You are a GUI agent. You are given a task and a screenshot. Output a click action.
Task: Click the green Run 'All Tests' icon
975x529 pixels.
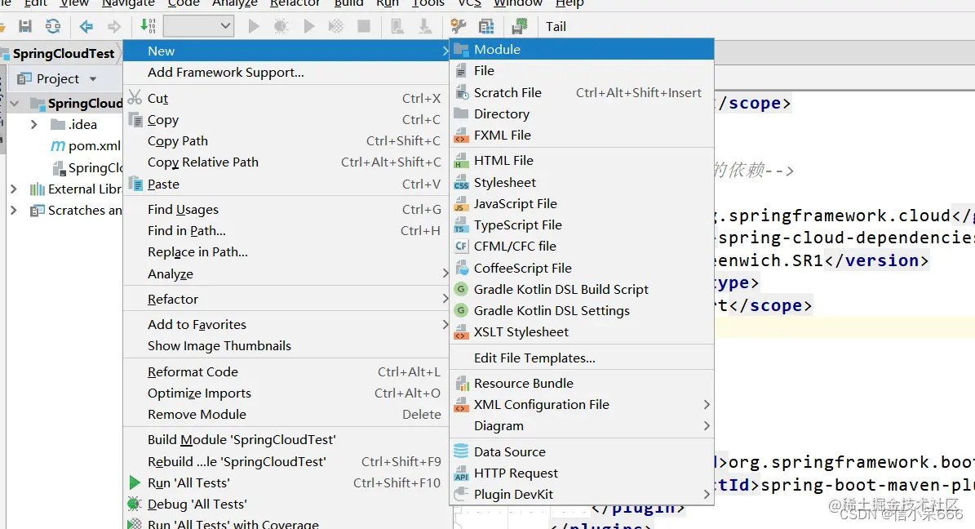135,482
